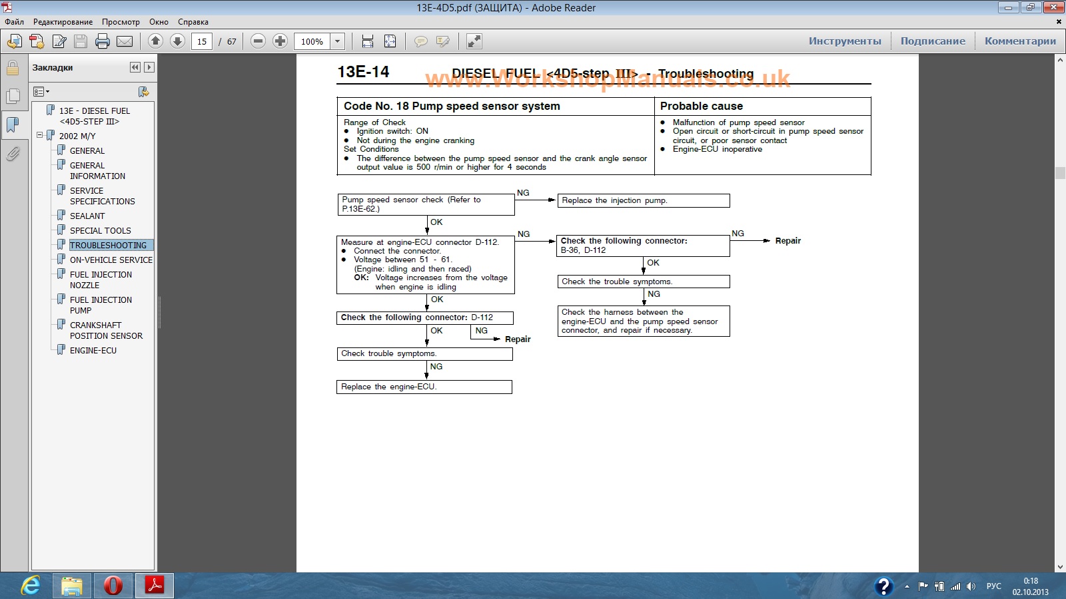Open SERVICE SPECIFICATIONS bookmark

point(102,196)
